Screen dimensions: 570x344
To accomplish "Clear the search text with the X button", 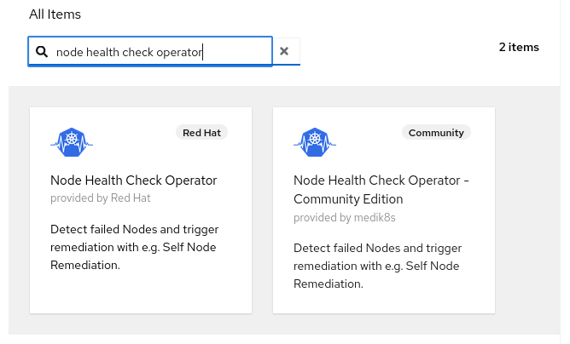I will coord(284,51).
